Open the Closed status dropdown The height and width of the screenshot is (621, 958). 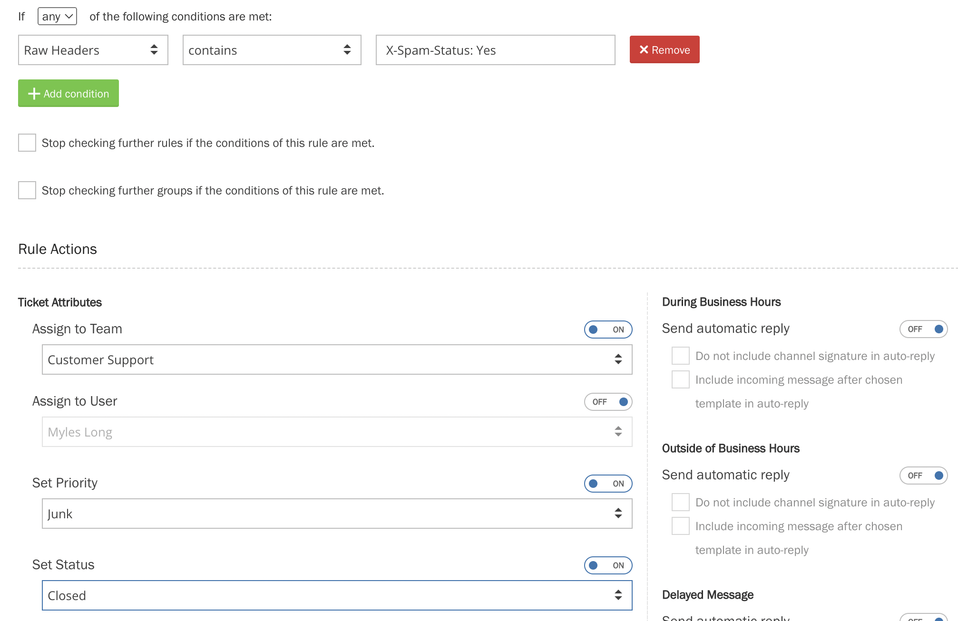point(337,595)
